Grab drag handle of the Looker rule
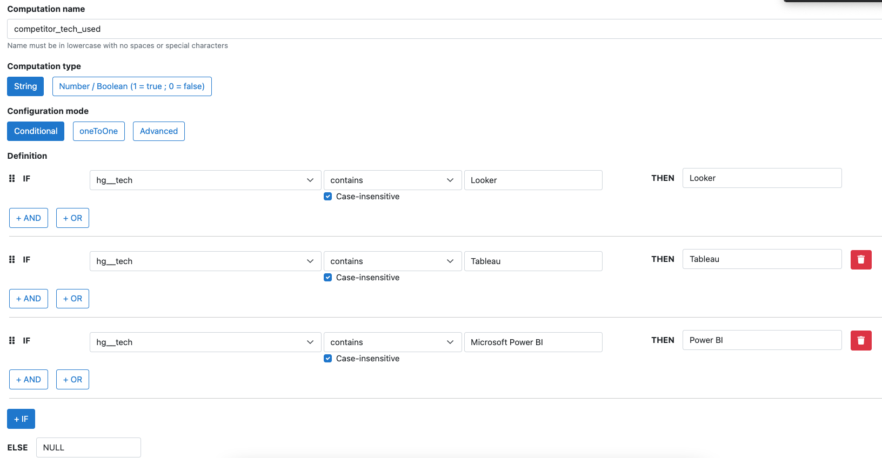This screenshot has width=882, height=458. pyautogui.click(x=12, y=178)
